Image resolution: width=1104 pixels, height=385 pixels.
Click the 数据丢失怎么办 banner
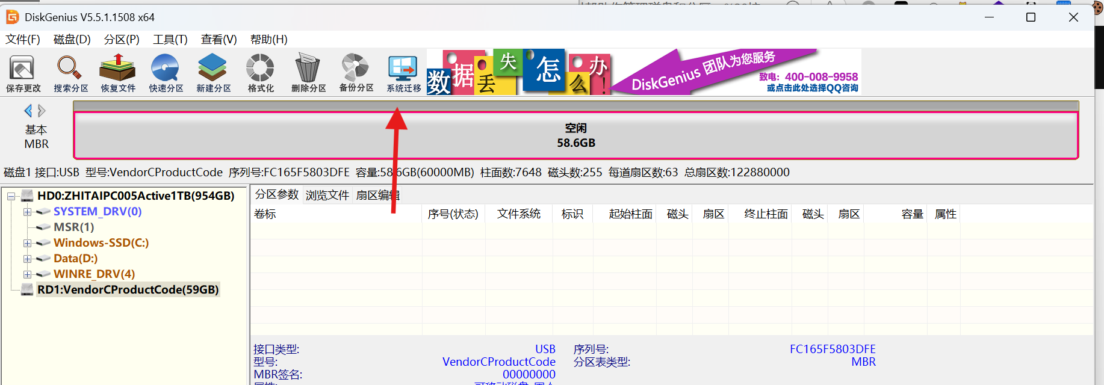[x=518, y=72]
